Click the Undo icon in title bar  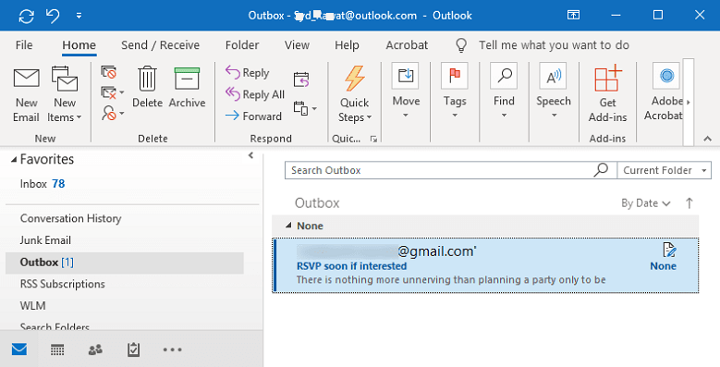[53, 16]
